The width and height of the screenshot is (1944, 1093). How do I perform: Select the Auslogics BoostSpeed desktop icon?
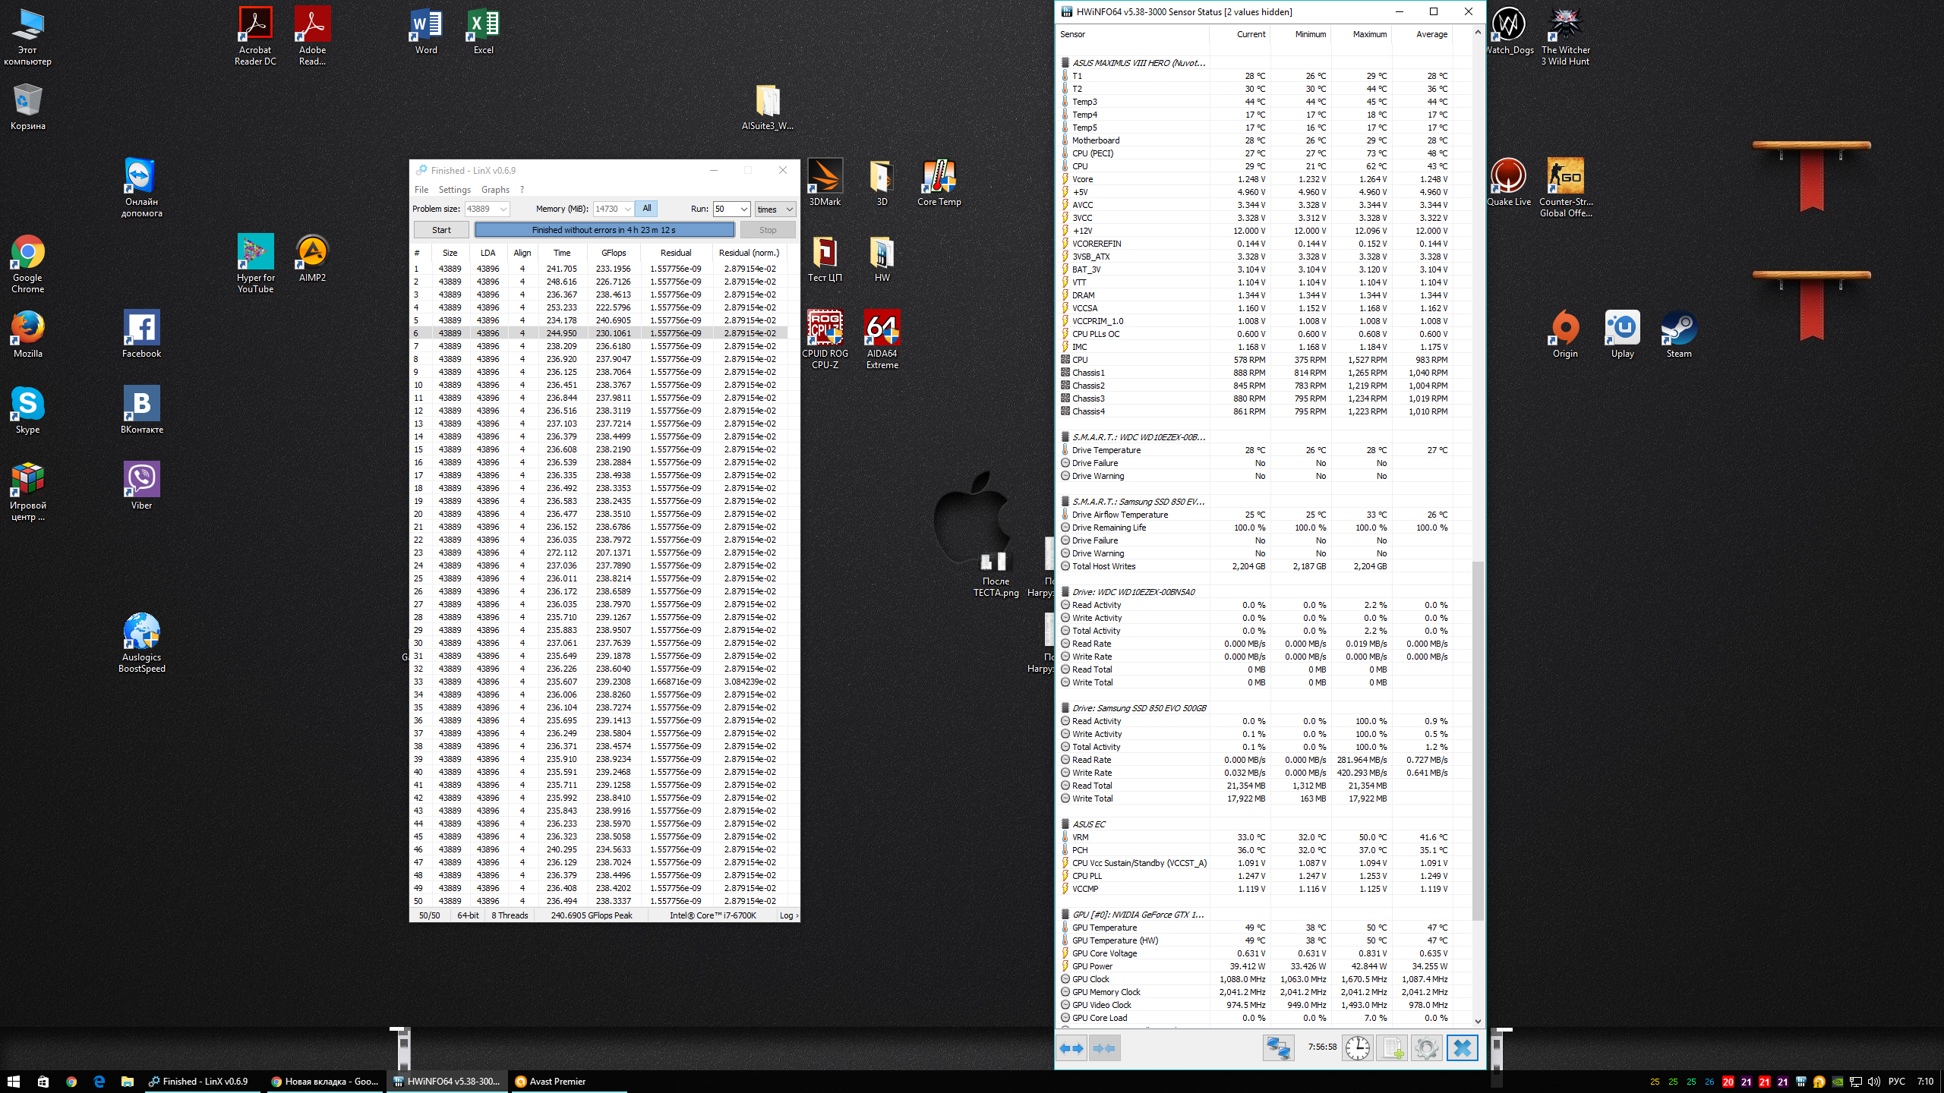coord(141,643)
